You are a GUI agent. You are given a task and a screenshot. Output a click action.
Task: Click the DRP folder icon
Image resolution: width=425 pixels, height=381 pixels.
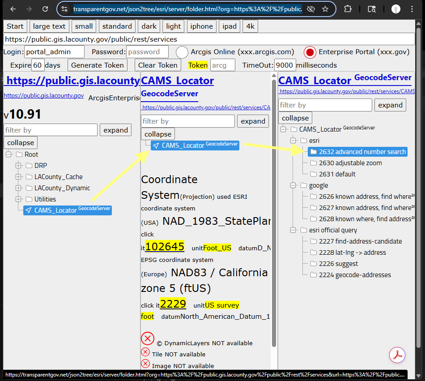[29, 165]
